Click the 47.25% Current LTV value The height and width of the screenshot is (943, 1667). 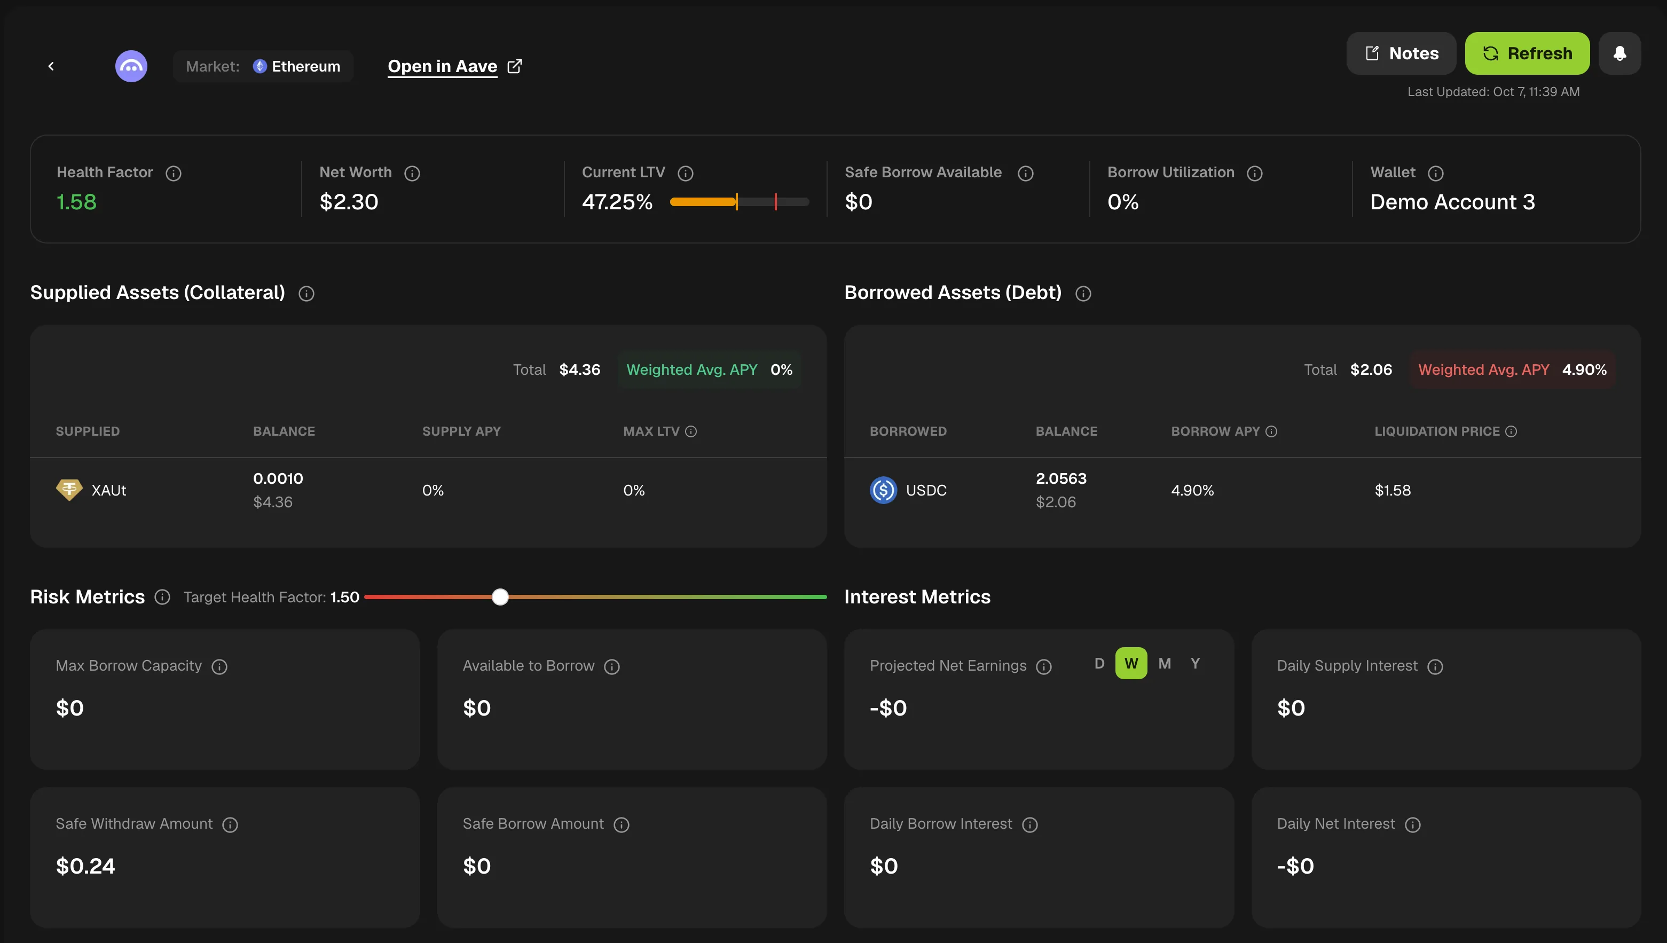click(x=617, y=202)
